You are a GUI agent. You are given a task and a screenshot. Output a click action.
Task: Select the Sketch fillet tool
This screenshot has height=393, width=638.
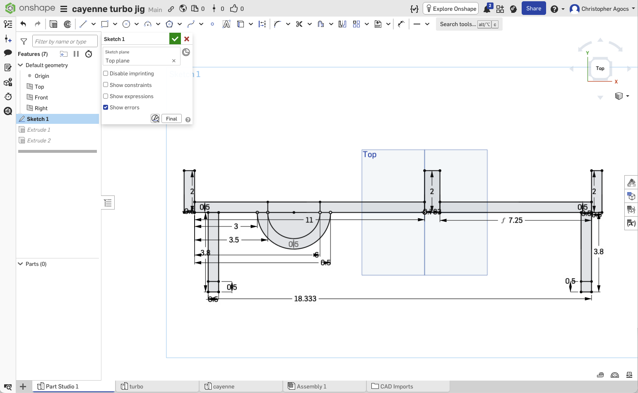click(x=277, y=24)
